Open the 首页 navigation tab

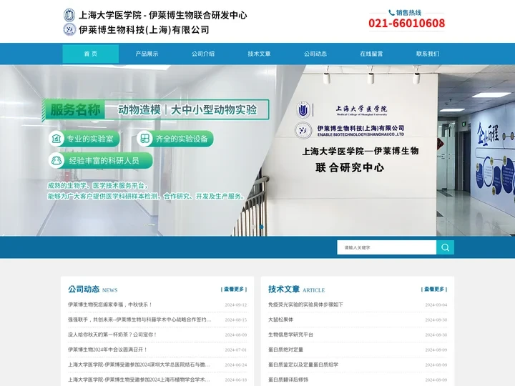91,54
